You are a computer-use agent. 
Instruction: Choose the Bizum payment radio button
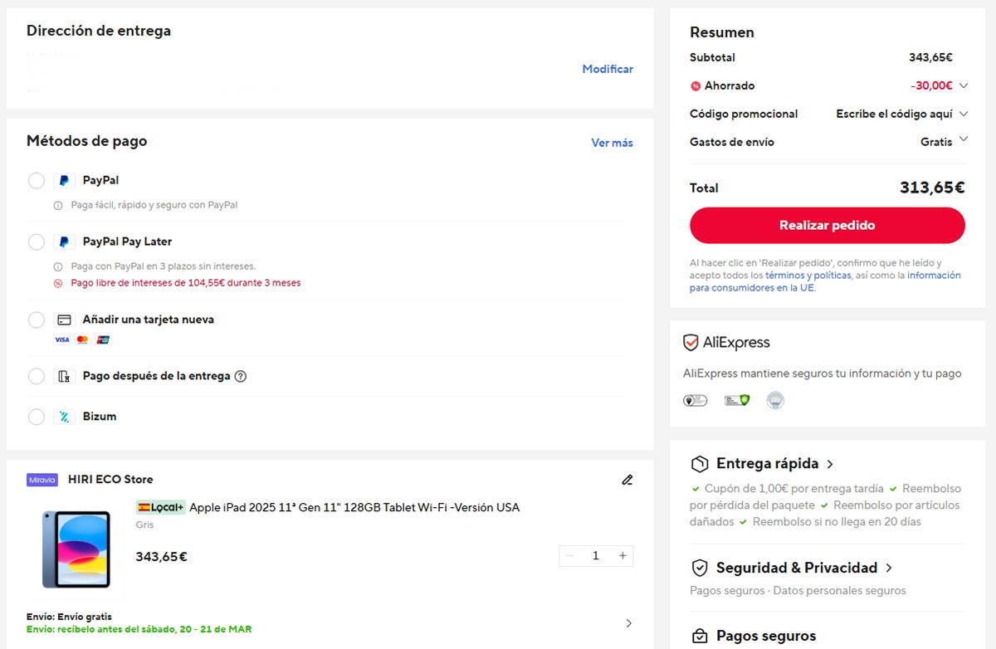click(x=37, y=417)
